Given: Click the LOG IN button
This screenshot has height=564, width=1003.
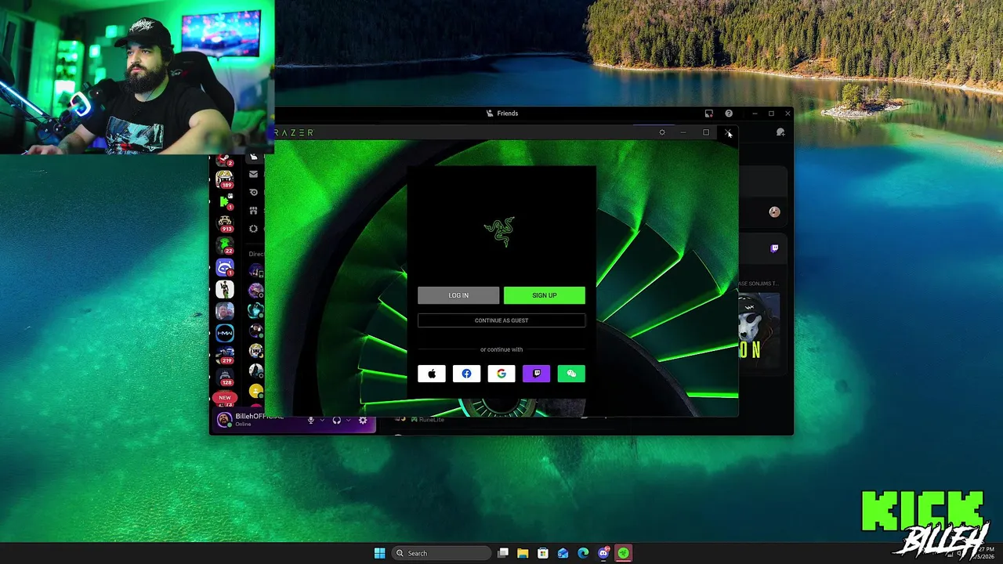Looking at the screenshot, I should (458, 295).
